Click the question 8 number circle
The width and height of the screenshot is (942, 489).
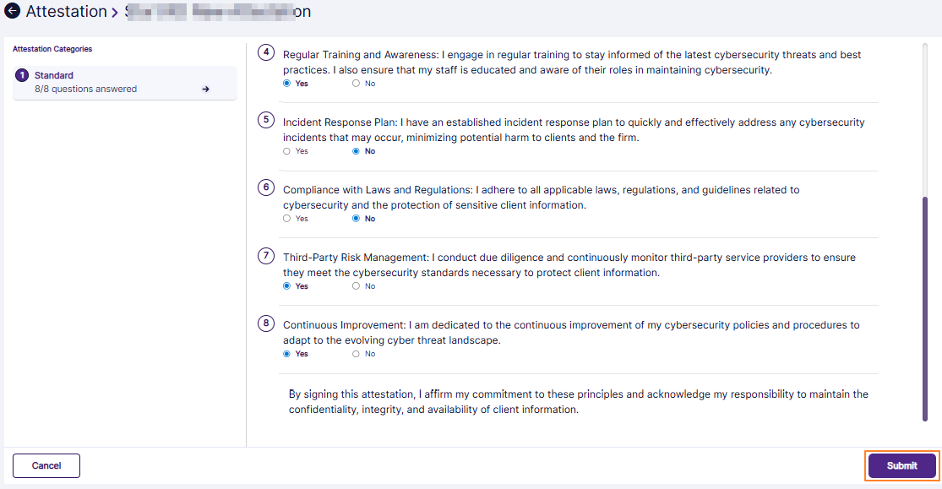coord(266,325)
